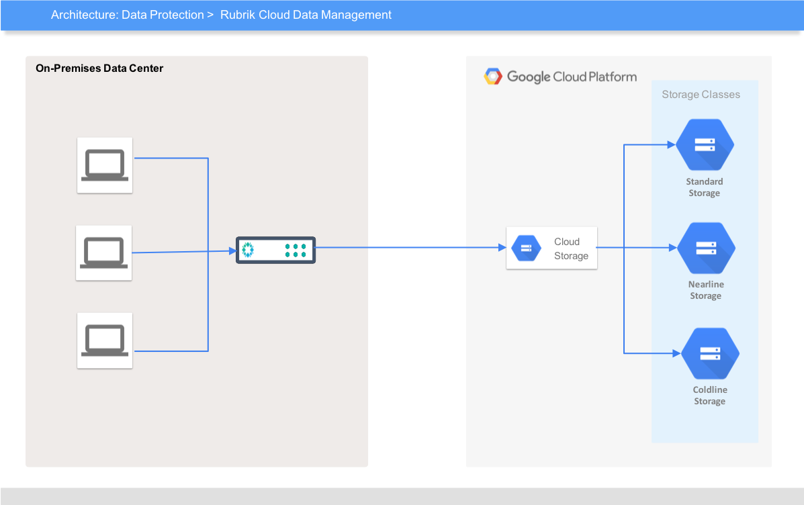Click the Rubrik appliance device icon
Image resolution: width=804 pixels, height=505 pixels.
tap(275, 250)
